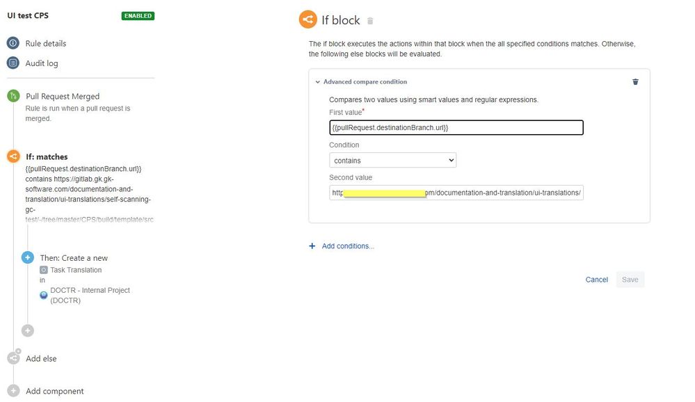Click the Add else branch icon
This screenshot has width=695, height=402.
pos(13,358)
